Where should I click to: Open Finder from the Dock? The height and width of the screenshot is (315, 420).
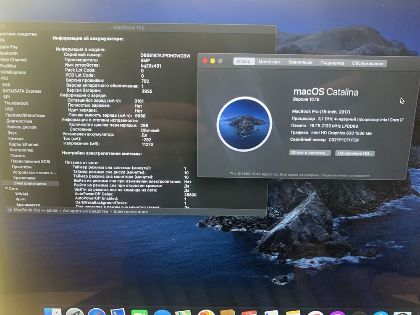pyautogui.click(x=52, y=312)
